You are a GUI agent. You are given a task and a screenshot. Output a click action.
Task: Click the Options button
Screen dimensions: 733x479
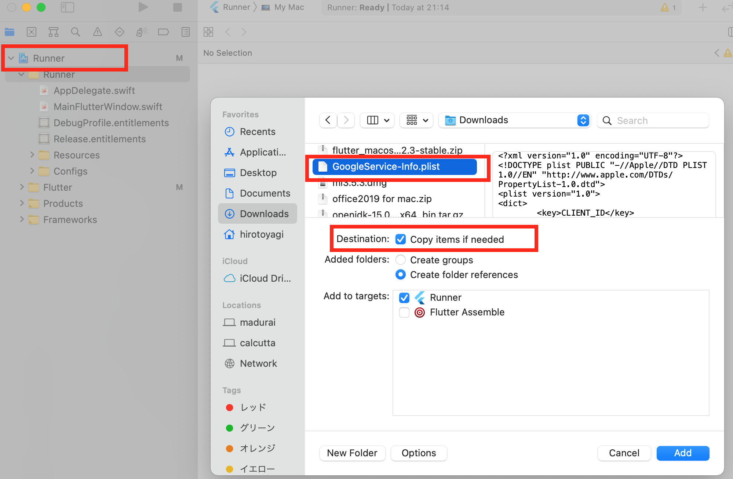[419, 453]
